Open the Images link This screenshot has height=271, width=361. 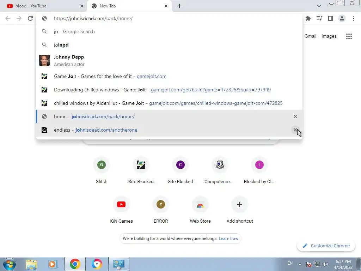(329, 36)
